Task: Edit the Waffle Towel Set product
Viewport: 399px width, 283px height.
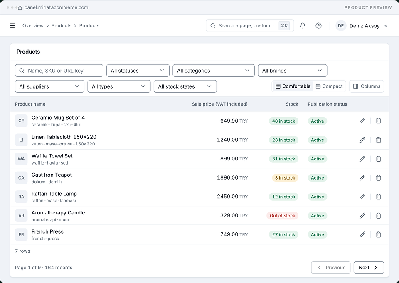Action: click(x=362, y=159)
